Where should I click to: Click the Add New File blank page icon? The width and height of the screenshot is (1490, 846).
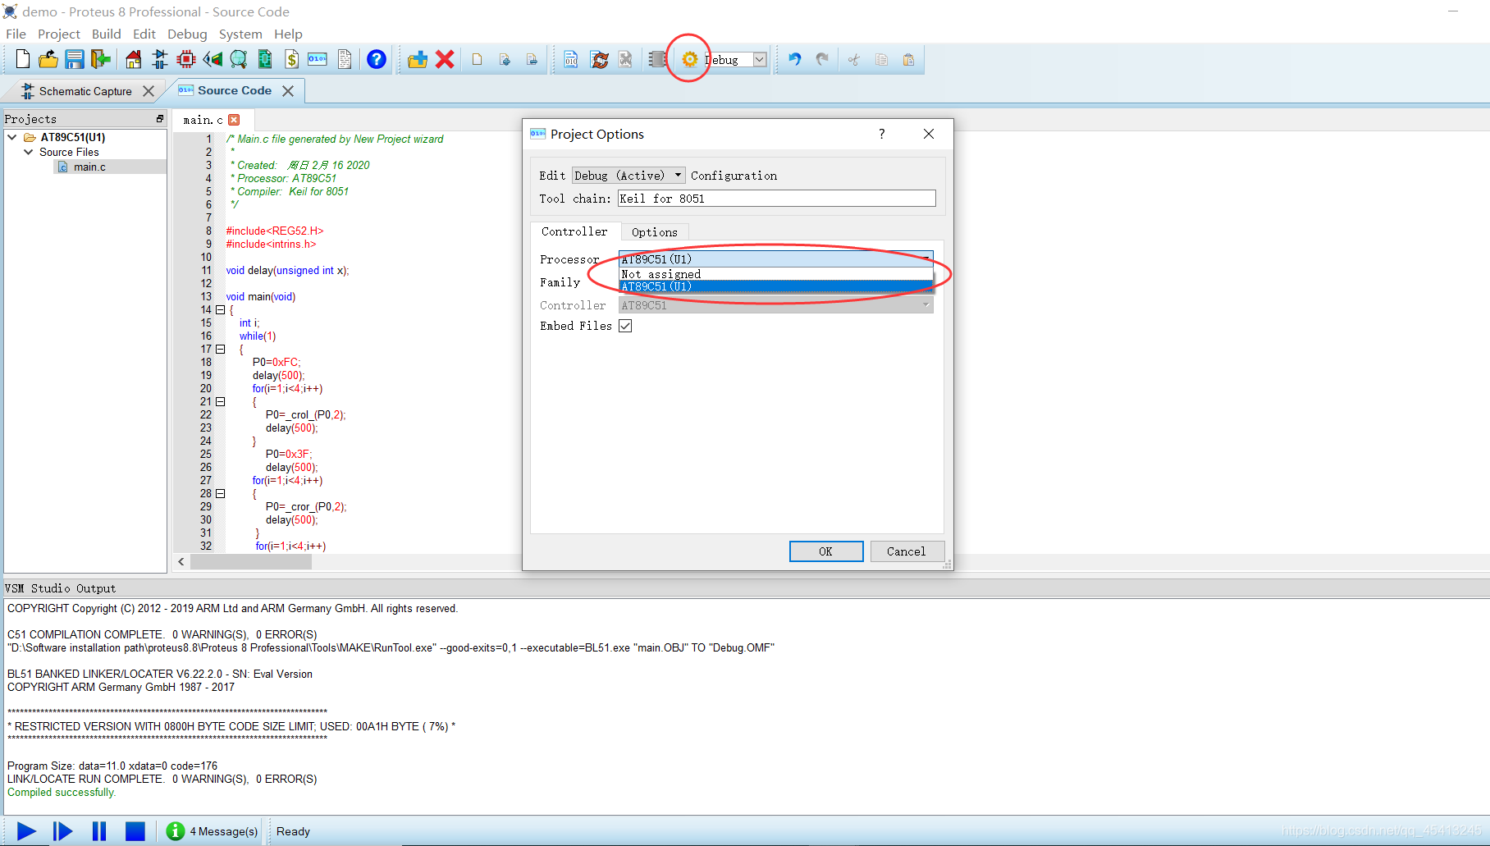[478, 59]
